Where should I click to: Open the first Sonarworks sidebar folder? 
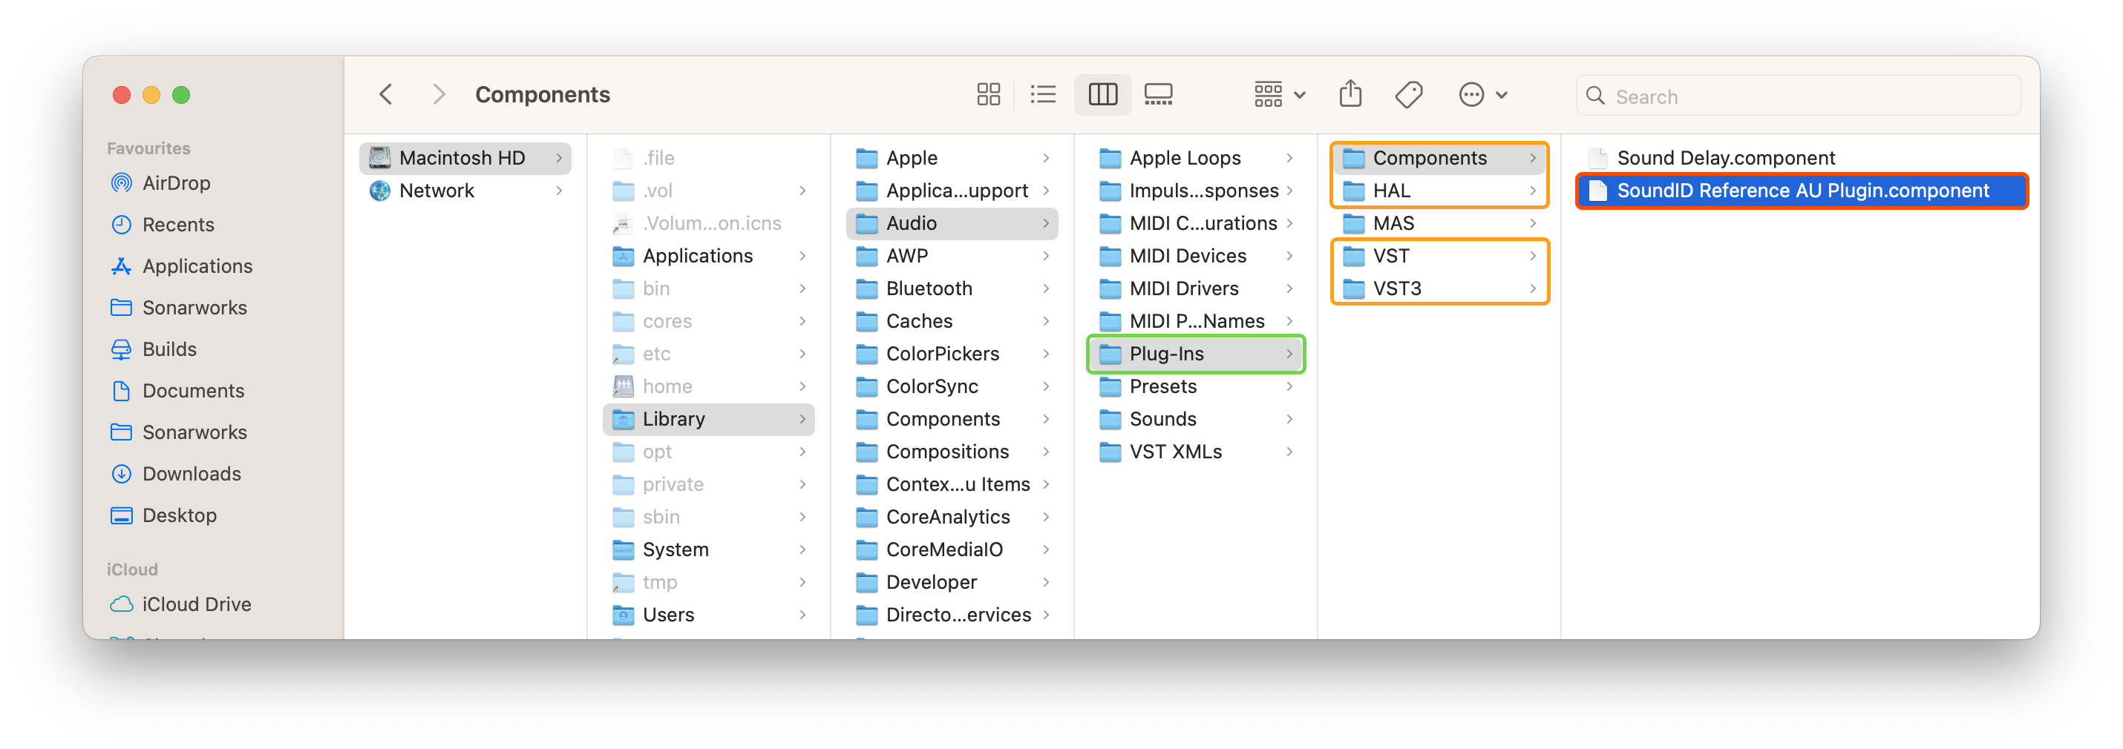click(x=178, y=308)
